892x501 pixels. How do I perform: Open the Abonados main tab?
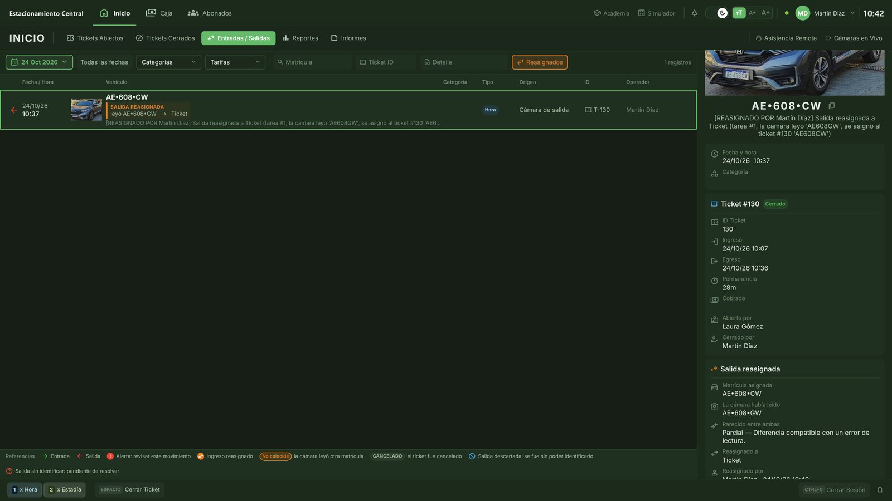pos(210,13)
